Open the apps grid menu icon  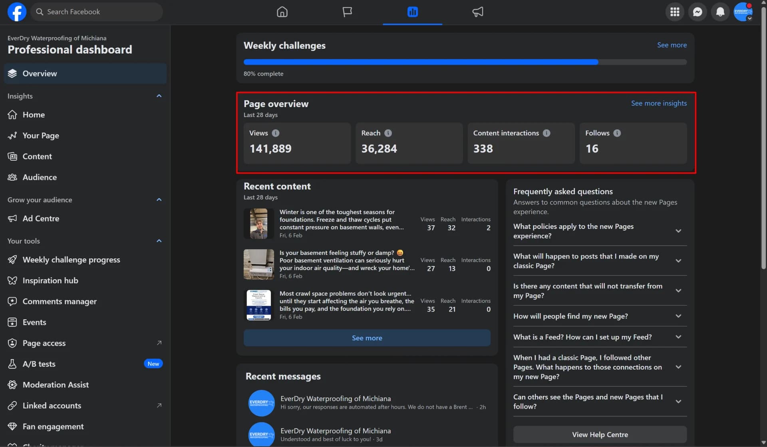point(675,12)
